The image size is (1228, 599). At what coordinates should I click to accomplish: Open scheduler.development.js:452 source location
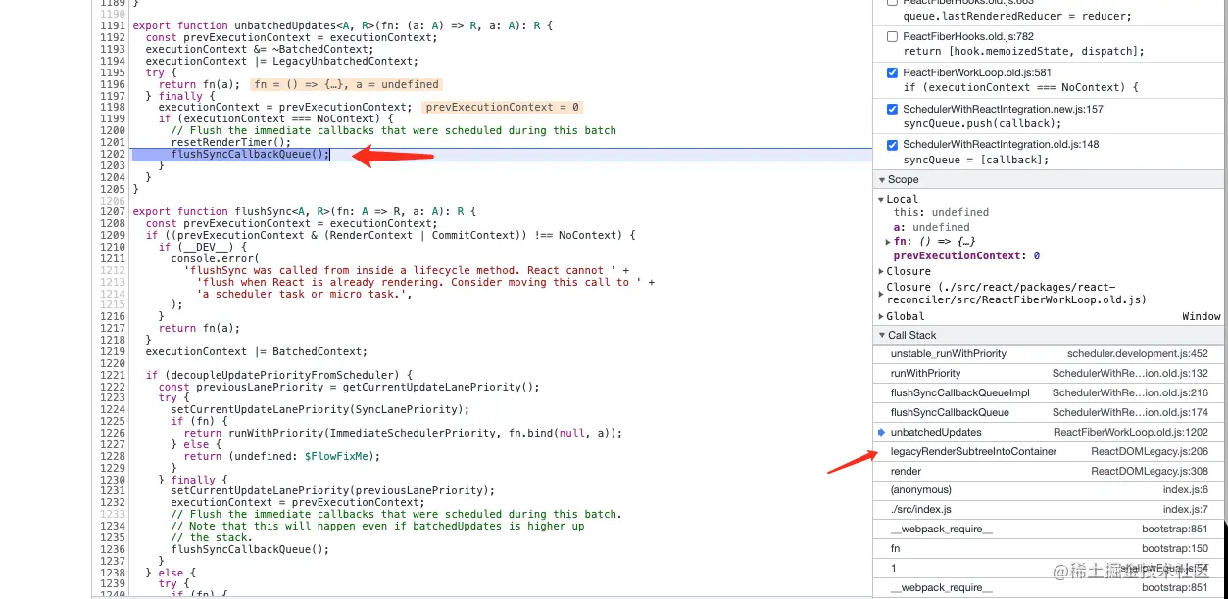[1138, 353]
